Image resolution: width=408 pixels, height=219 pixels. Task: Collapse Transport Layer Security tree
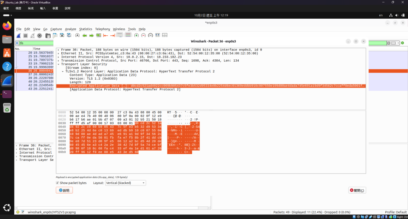(x=58, y=64)
